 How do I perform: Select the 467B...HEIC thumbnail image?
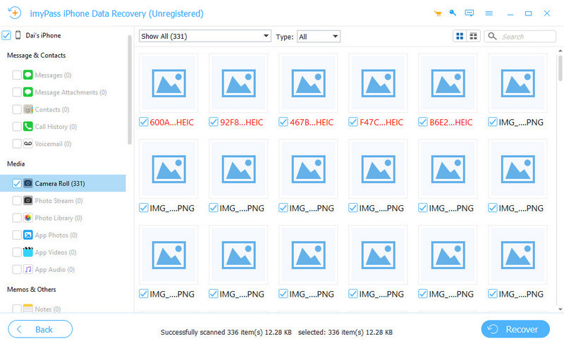point(308,83)
